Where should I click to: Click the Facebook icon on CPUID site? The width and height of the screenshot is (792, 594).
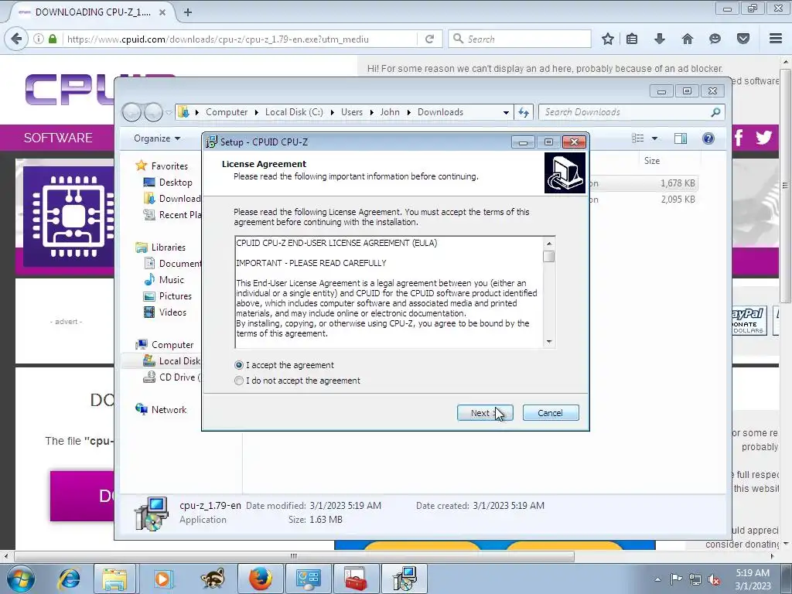coord(739,138)
